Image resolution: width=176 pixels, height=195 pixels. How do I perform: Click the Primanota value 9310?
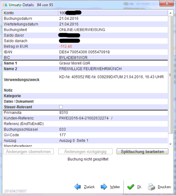click(x=63, y=112)
